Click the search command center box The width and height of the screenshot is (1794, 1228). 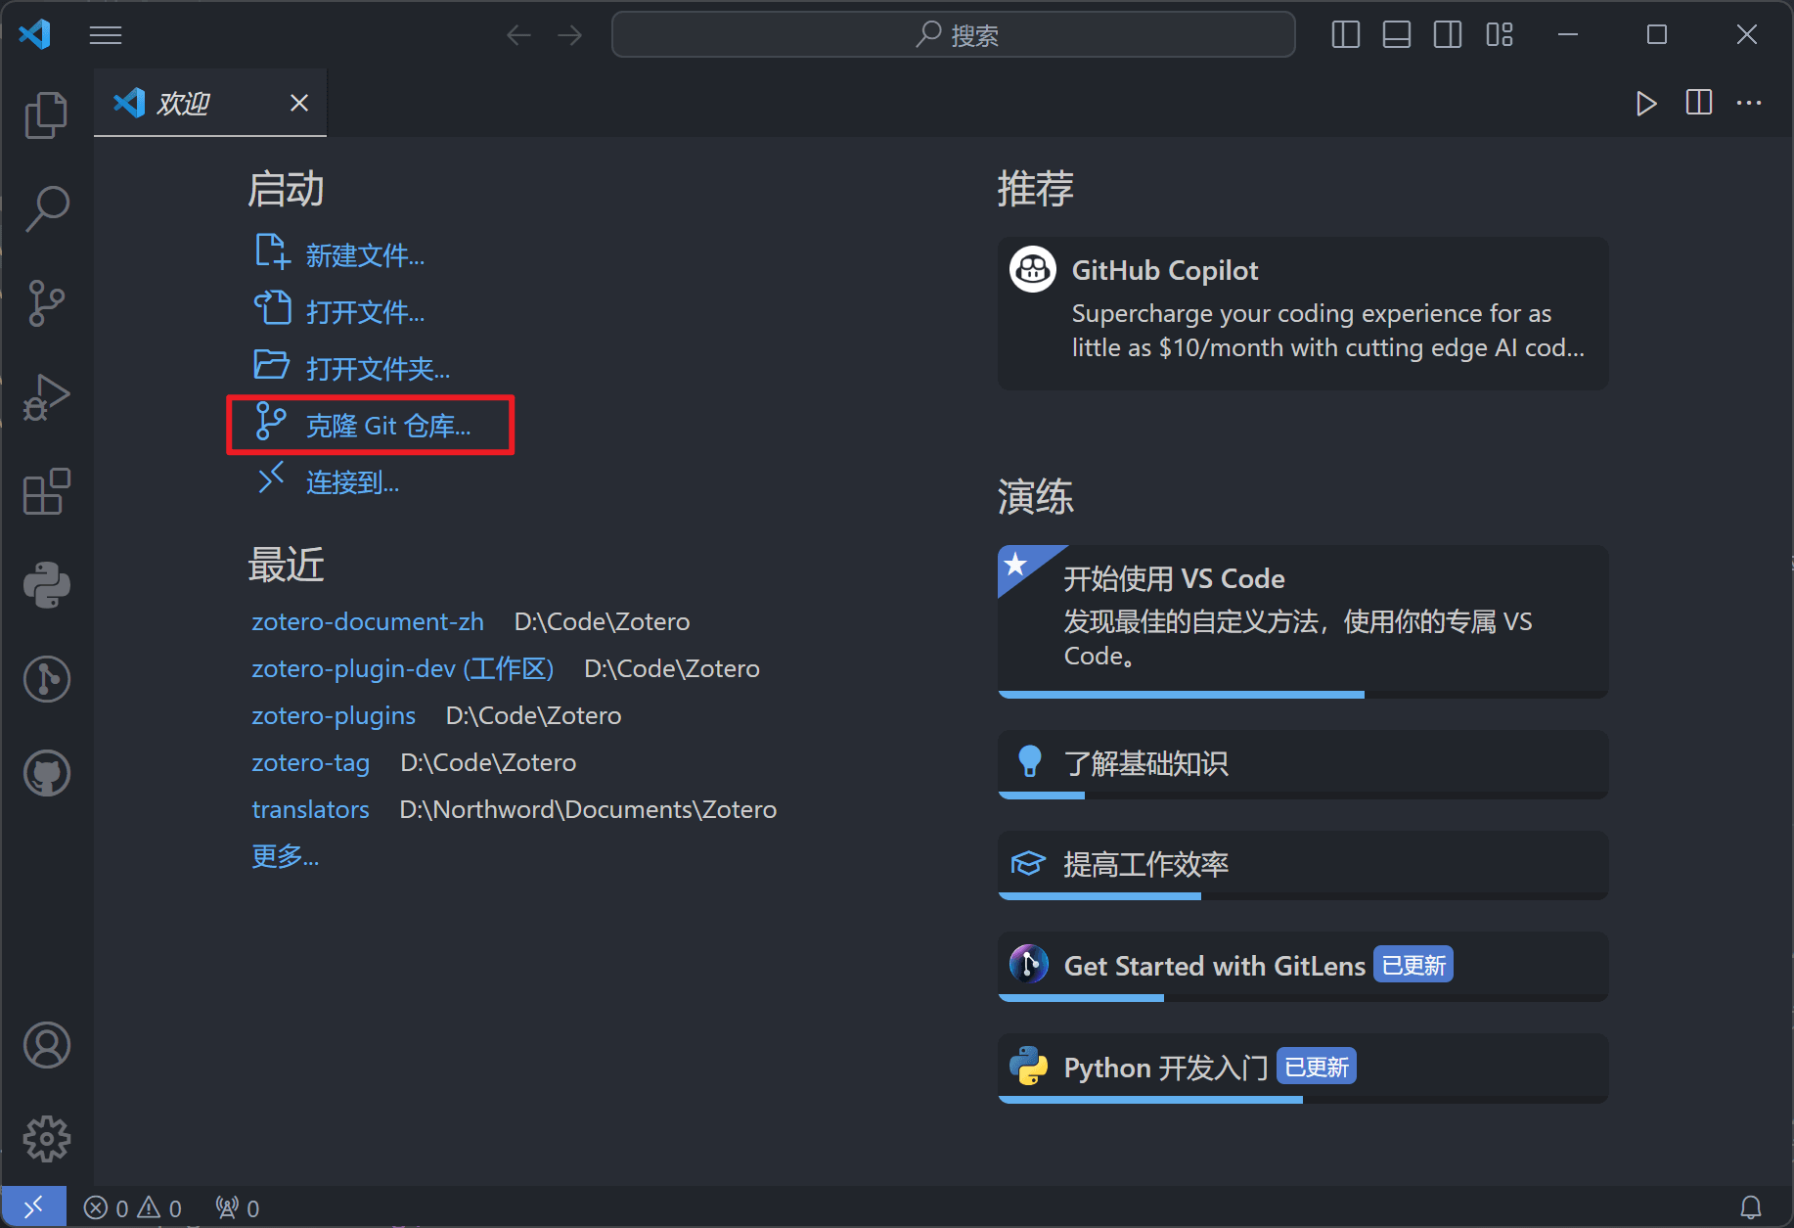[954, 35]
